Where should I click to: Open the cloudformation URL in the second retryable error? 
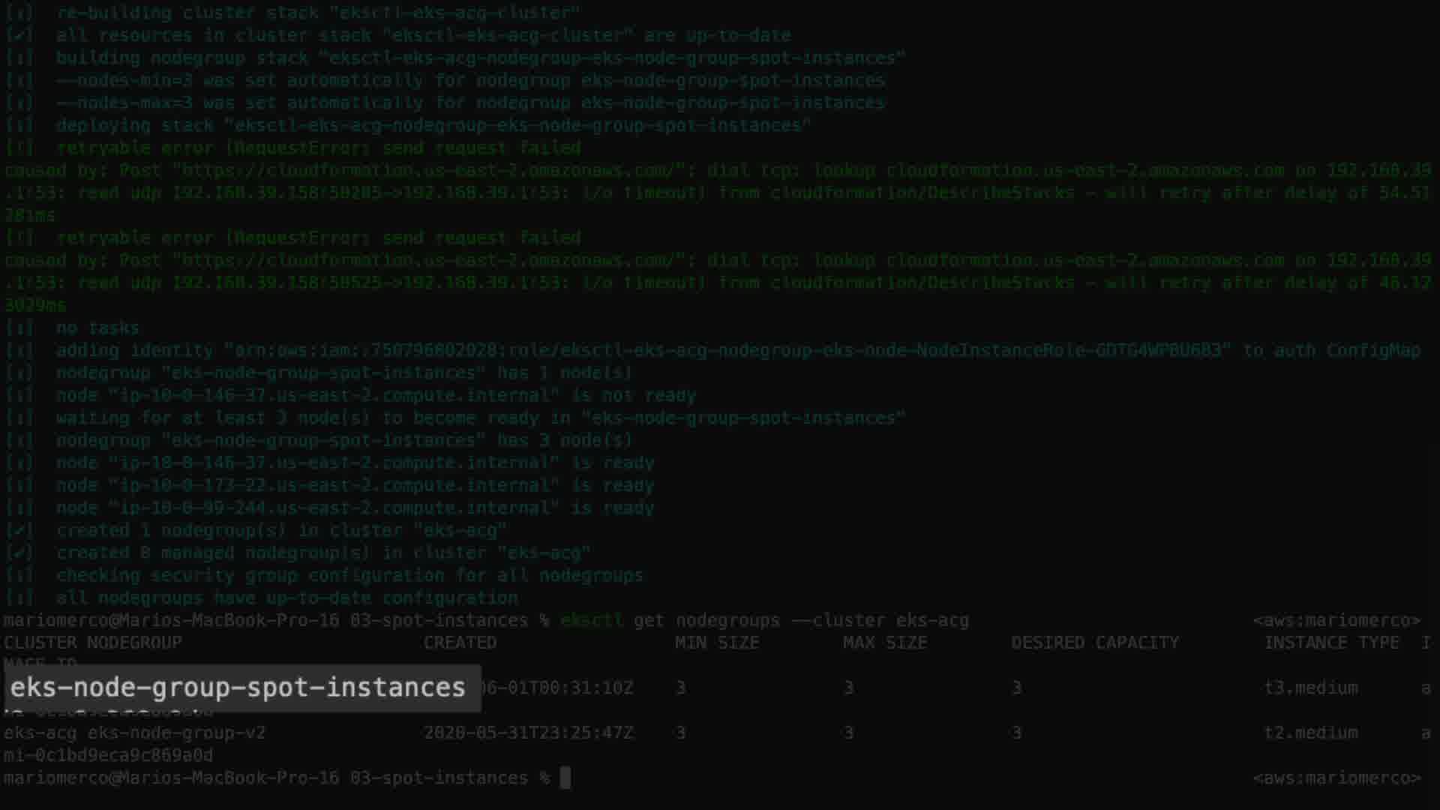pos(427,260)
